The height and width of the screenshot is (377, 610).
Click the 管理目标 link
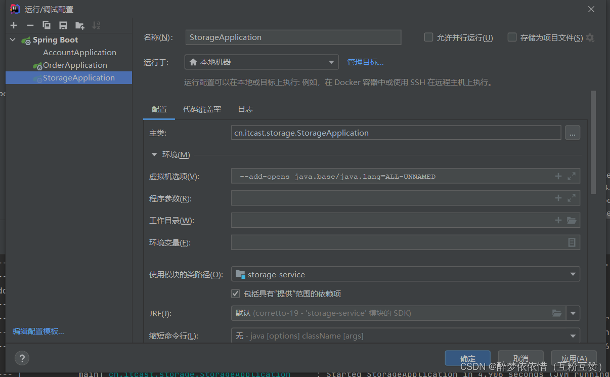point(365,62)
